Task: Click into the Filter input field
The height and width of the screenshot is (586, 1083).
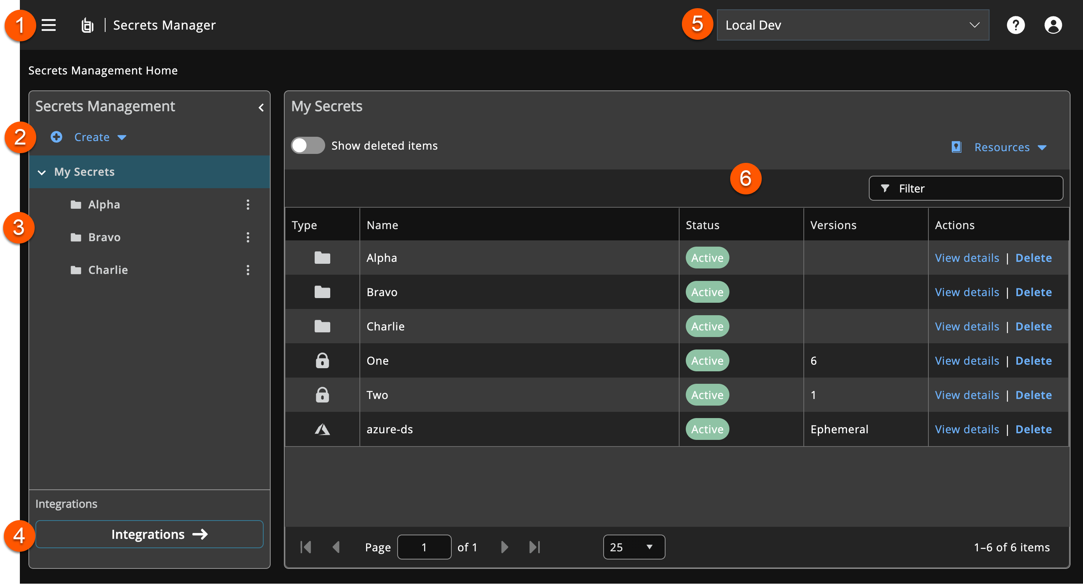Action: pos(966,189)
